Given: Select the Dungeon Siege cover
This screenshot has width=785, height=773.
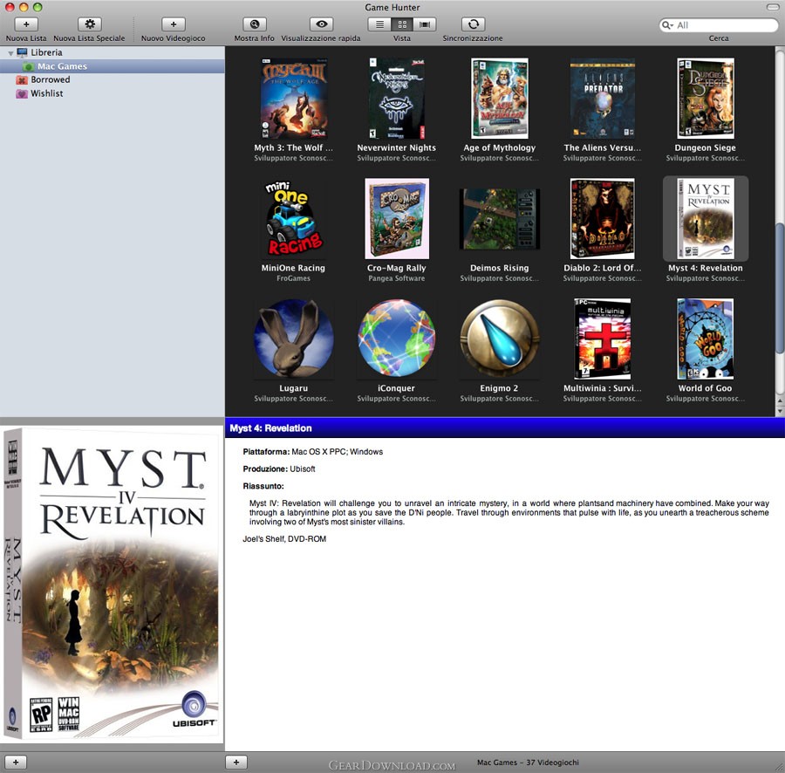Looking at the screenshot, I should (706, 98).
